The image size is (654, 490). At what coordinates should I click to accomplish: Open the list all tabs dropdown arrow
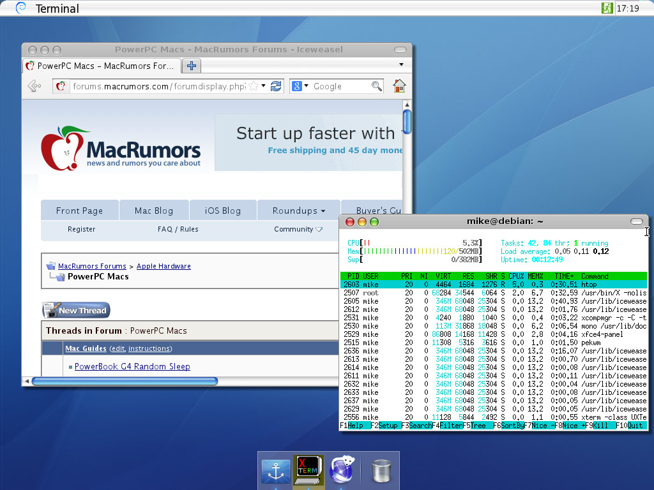(x=401, y=64)
